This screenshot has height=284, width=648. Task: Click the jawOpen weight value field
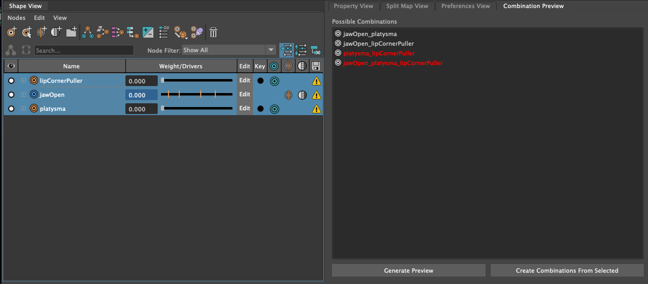pyautogui.click(x=142, y=95)
